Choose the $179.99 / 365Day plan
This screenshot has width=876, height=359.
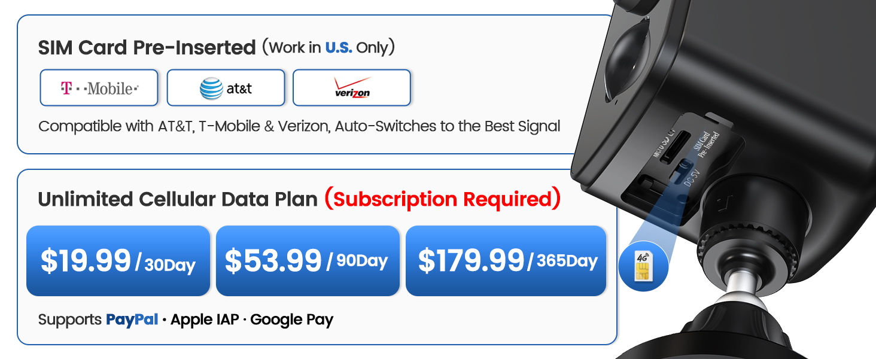[506, 261]
